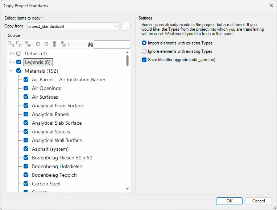Uncheck the Analytical Slab Surface checkbox
The height and width of the screenshot is (210, 277).
coord(26,123)
